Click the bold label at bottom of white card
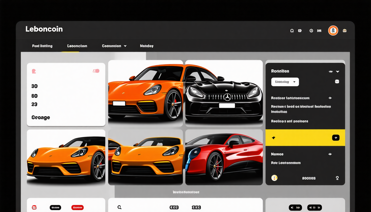The width and height of the screenshot is (371, 212). (41, 117)
